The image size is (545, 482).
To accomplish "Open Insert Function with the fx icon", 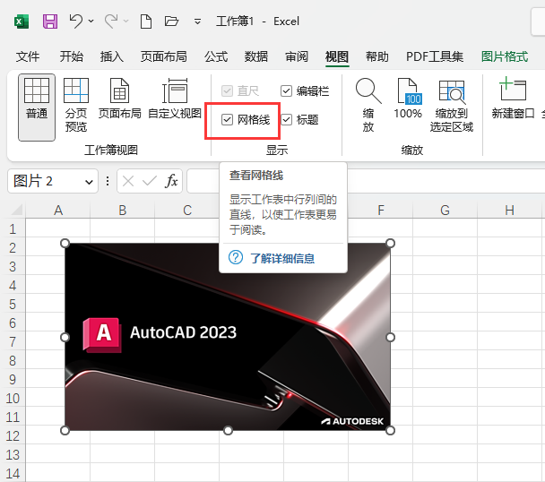I will [171, 181].
